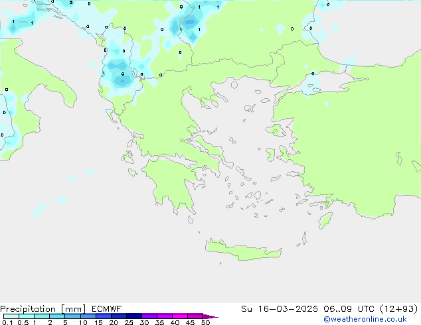Select the 2–5 mm legend swatch

(57, 316)
